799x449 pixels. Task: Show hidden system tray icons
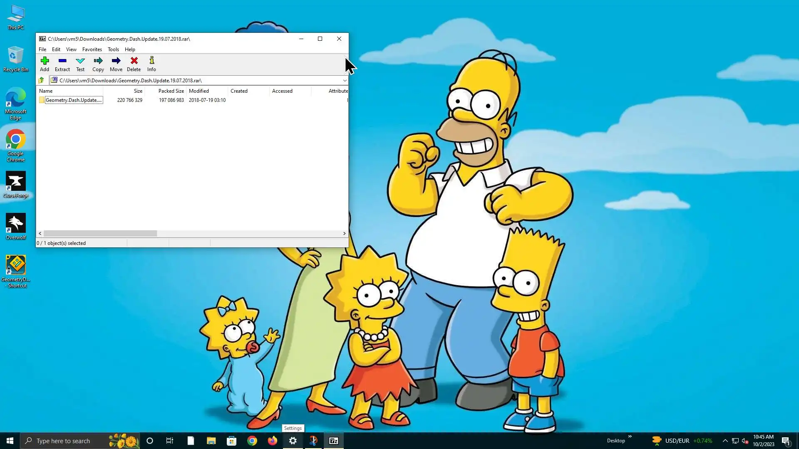pyautogui.click(x=725, y=441)
